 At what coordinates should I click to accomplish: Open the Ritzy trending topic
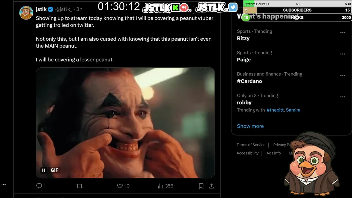(x=243, y=38)
